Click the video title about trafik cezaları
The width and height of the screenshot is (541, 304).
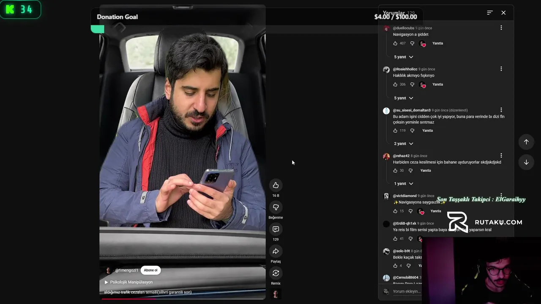tap(148, 292)
